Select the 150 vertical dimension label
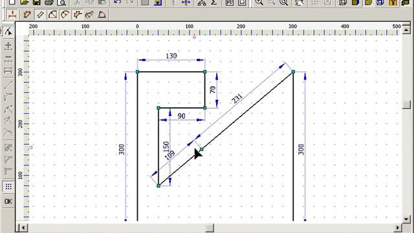This screenshot has height=233, width=414. tap(166, 147)
